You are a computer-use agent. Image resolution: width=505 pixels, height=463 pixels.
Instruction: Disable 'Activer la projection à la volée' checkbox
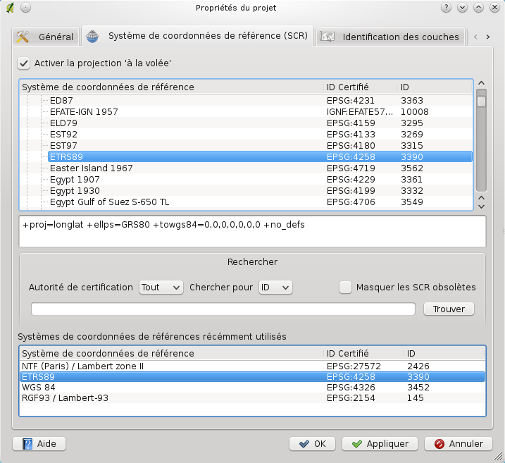click(25, 63)
